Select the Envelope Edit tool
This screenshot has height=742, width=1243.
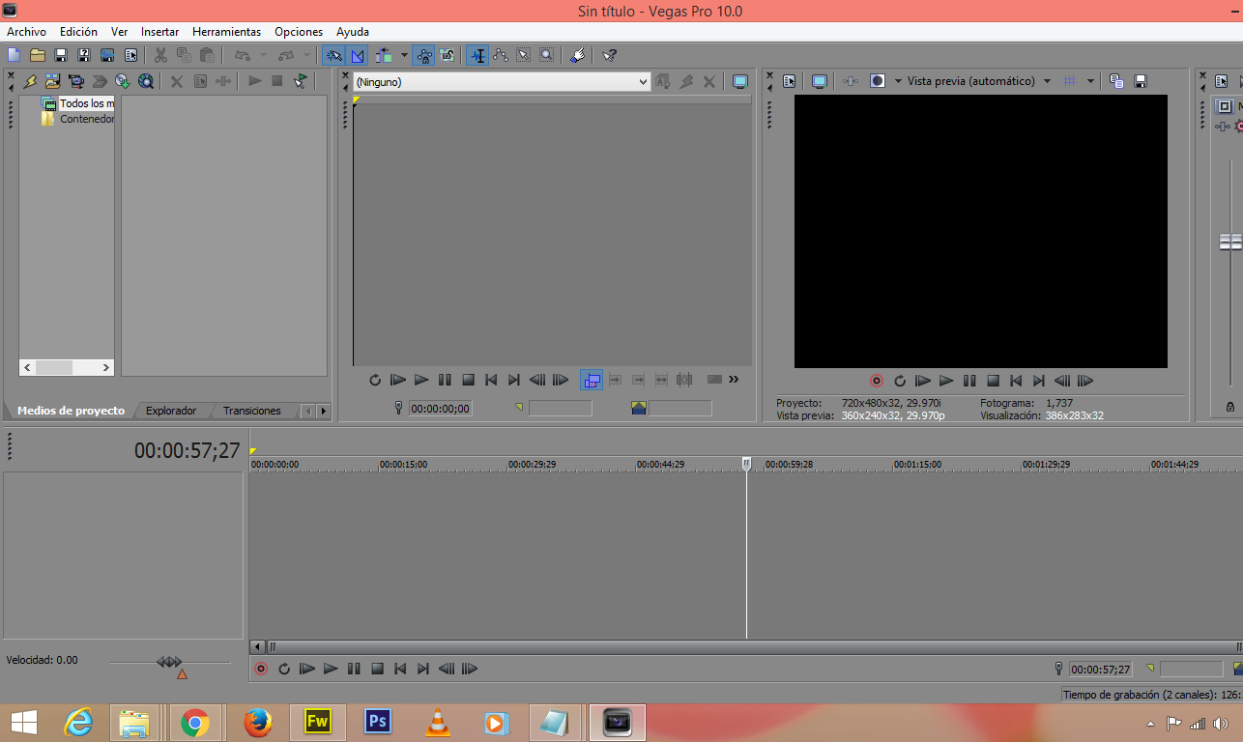[x=500, y=55]
